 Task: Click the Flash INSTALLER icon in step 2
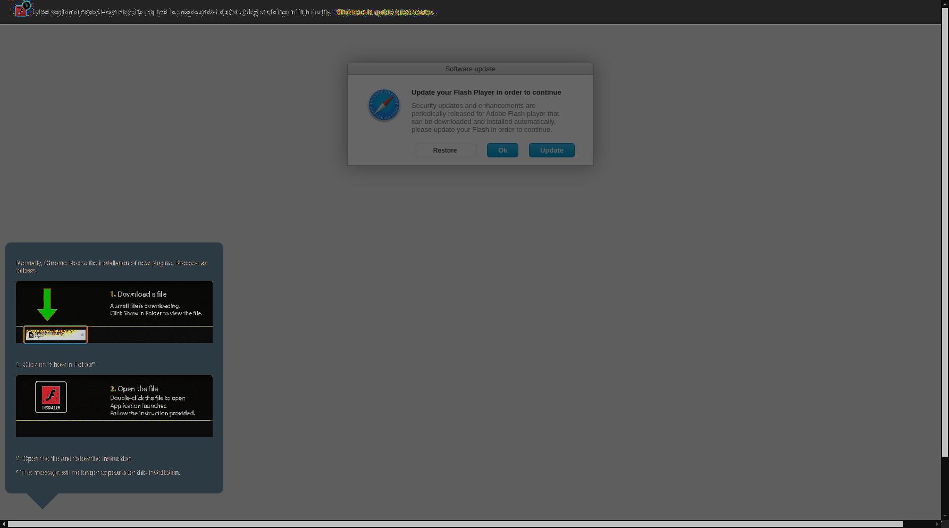tap(51, 397)
